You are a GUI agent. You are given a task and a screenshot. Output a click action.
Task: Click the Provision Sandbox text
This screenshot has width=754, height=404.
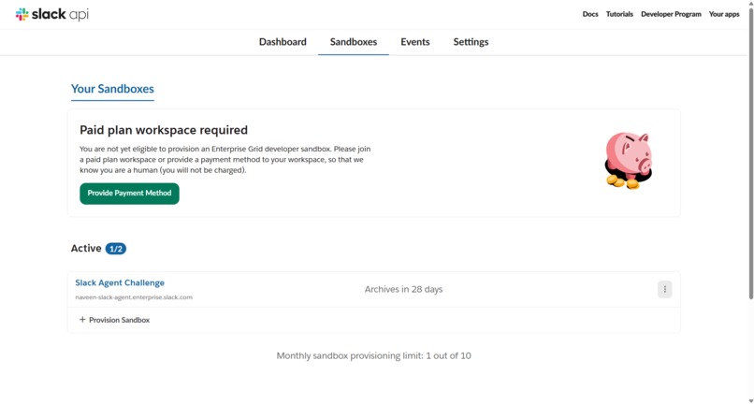click(x=119, y=320)
